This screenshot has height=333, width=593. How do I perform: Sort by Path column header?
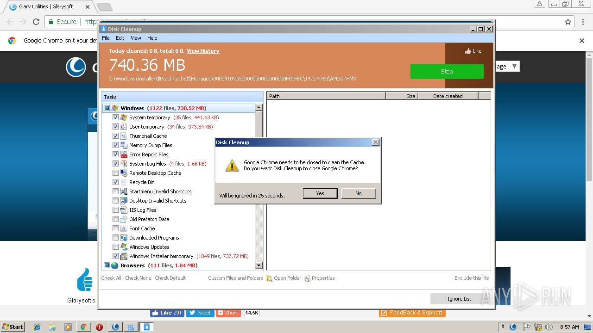326,96
